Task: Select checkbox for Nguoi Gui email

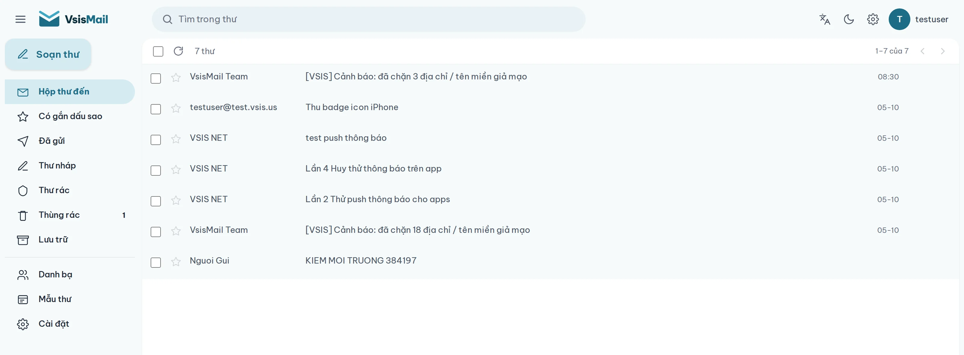Action: coord(156,262)
